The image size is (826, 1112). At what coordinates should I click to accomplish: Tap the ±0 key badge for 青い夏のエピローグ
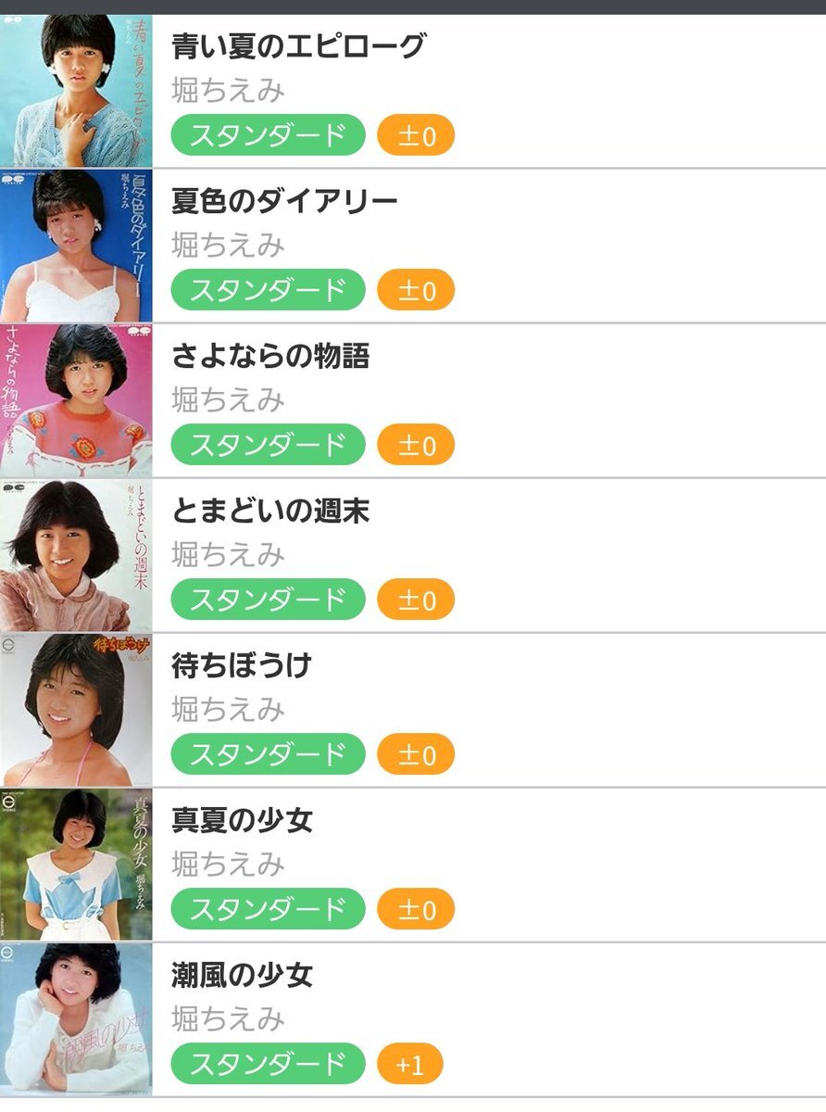(416, 135)
